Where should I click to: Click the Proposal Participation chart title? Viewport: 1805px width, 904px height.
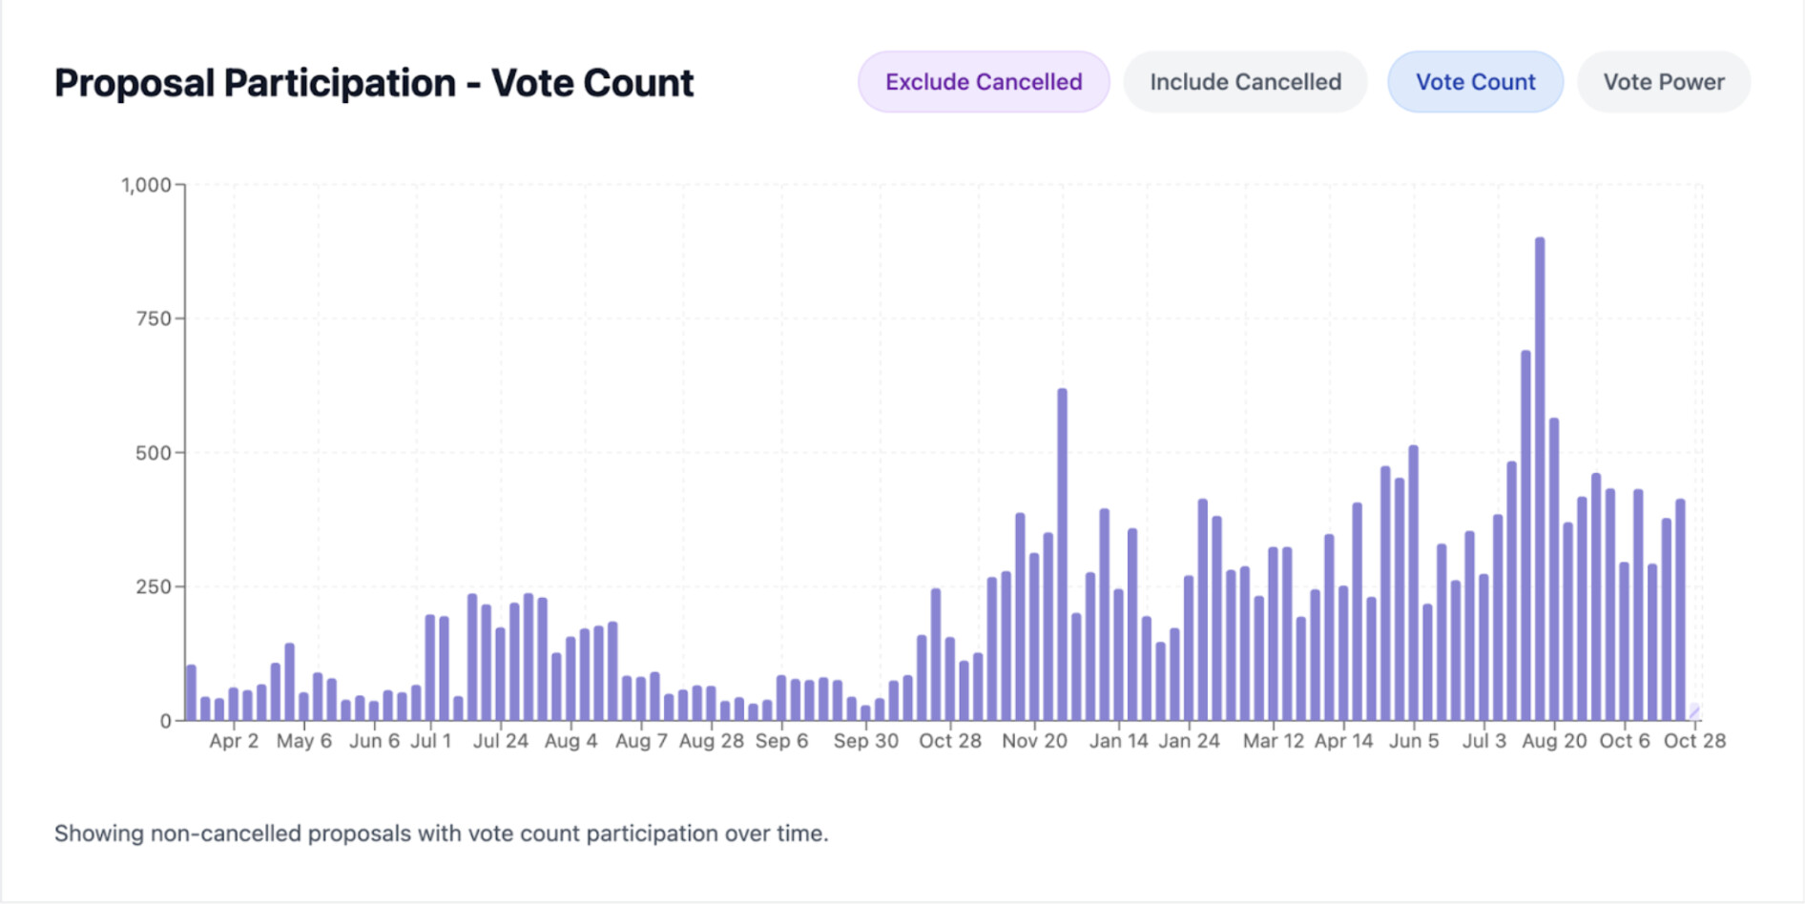pyautogui.click(x=374, y=83)
